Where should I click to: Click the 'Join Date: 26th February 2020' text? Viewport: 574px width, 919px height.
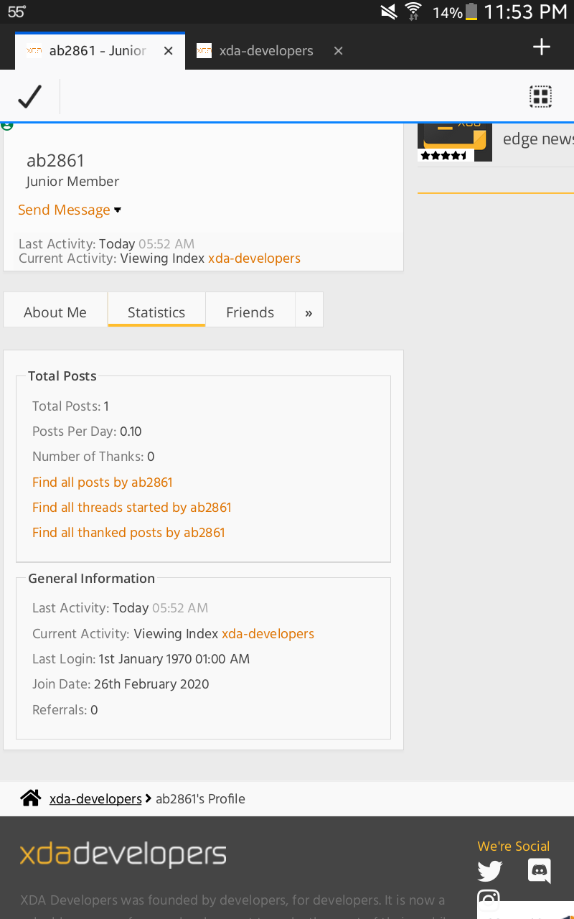[x=121, y=684]
